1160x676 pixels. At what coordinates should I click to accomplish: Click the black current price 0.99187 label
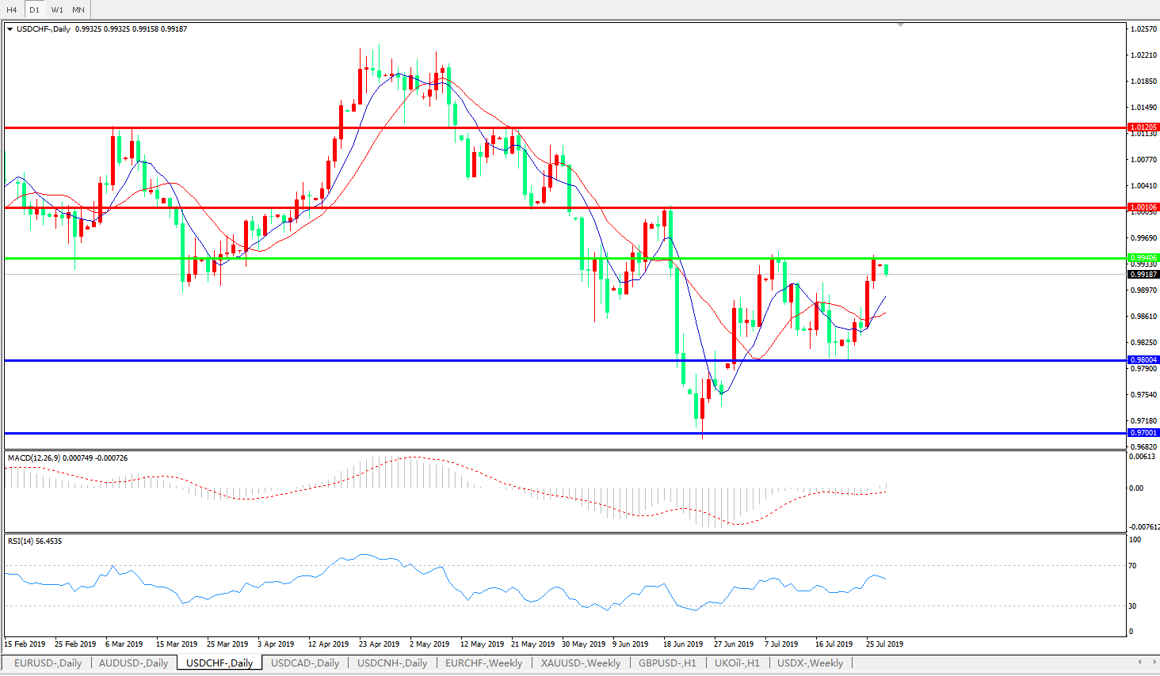[x=1143, y=275]
